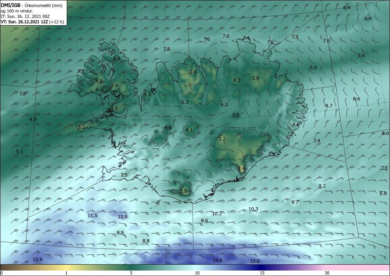Click the '0' tick on the color scale
The height and width of the screenshot is (276, 390).
click(2, 273)
